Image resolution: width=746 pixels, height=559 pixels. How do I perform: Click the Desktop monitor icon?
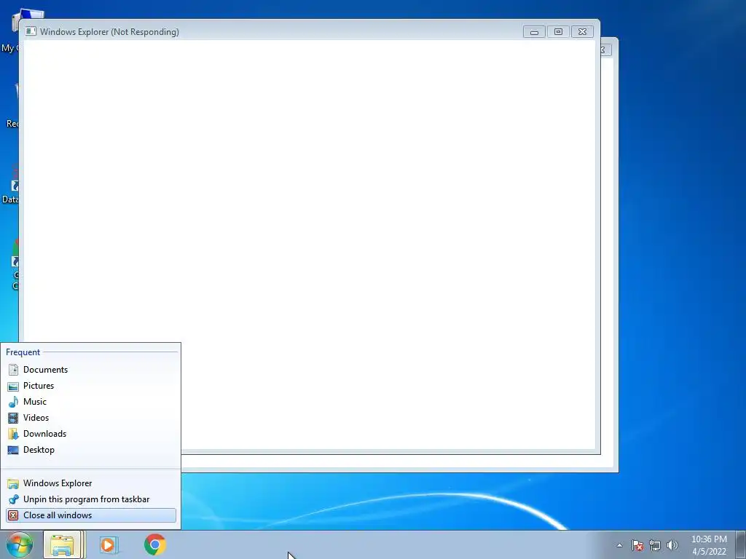(13, 450)
